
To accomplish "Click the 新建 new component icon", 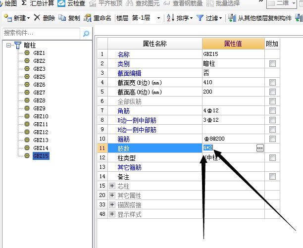I will click(x=8, y=18).
